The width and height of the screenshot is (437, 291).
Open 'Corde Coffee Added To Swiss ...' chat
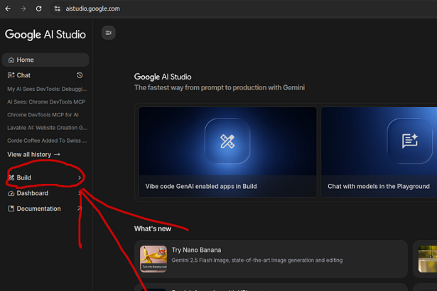tap(47, 141)
